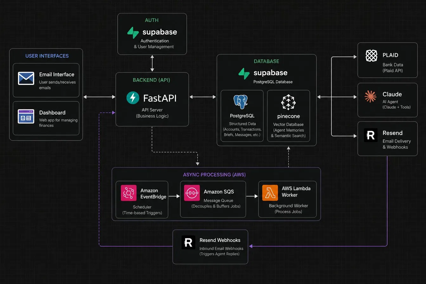Viewport: 426px width, 284px height.
Task: Click the 'Amazon EventBridge' title text
Action: [x=153, y=194]
